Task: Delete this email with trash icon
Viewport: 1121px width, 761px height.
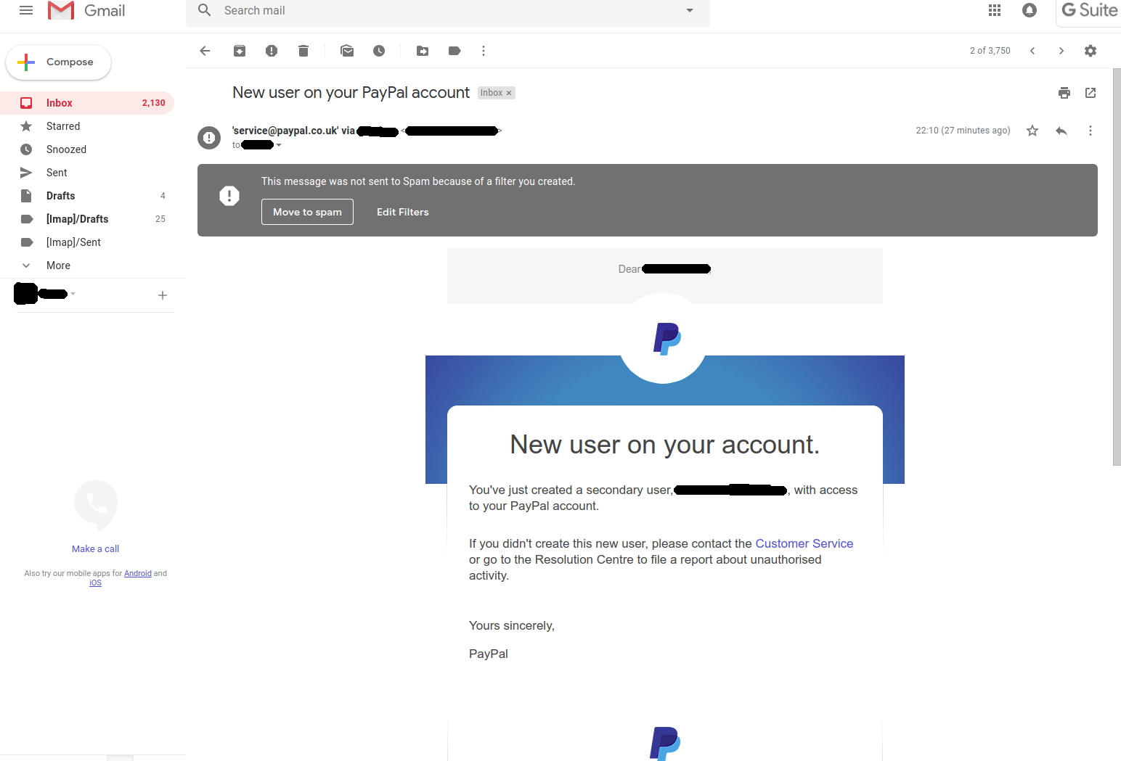Action: pyautogui.click(x=303, y=51)
